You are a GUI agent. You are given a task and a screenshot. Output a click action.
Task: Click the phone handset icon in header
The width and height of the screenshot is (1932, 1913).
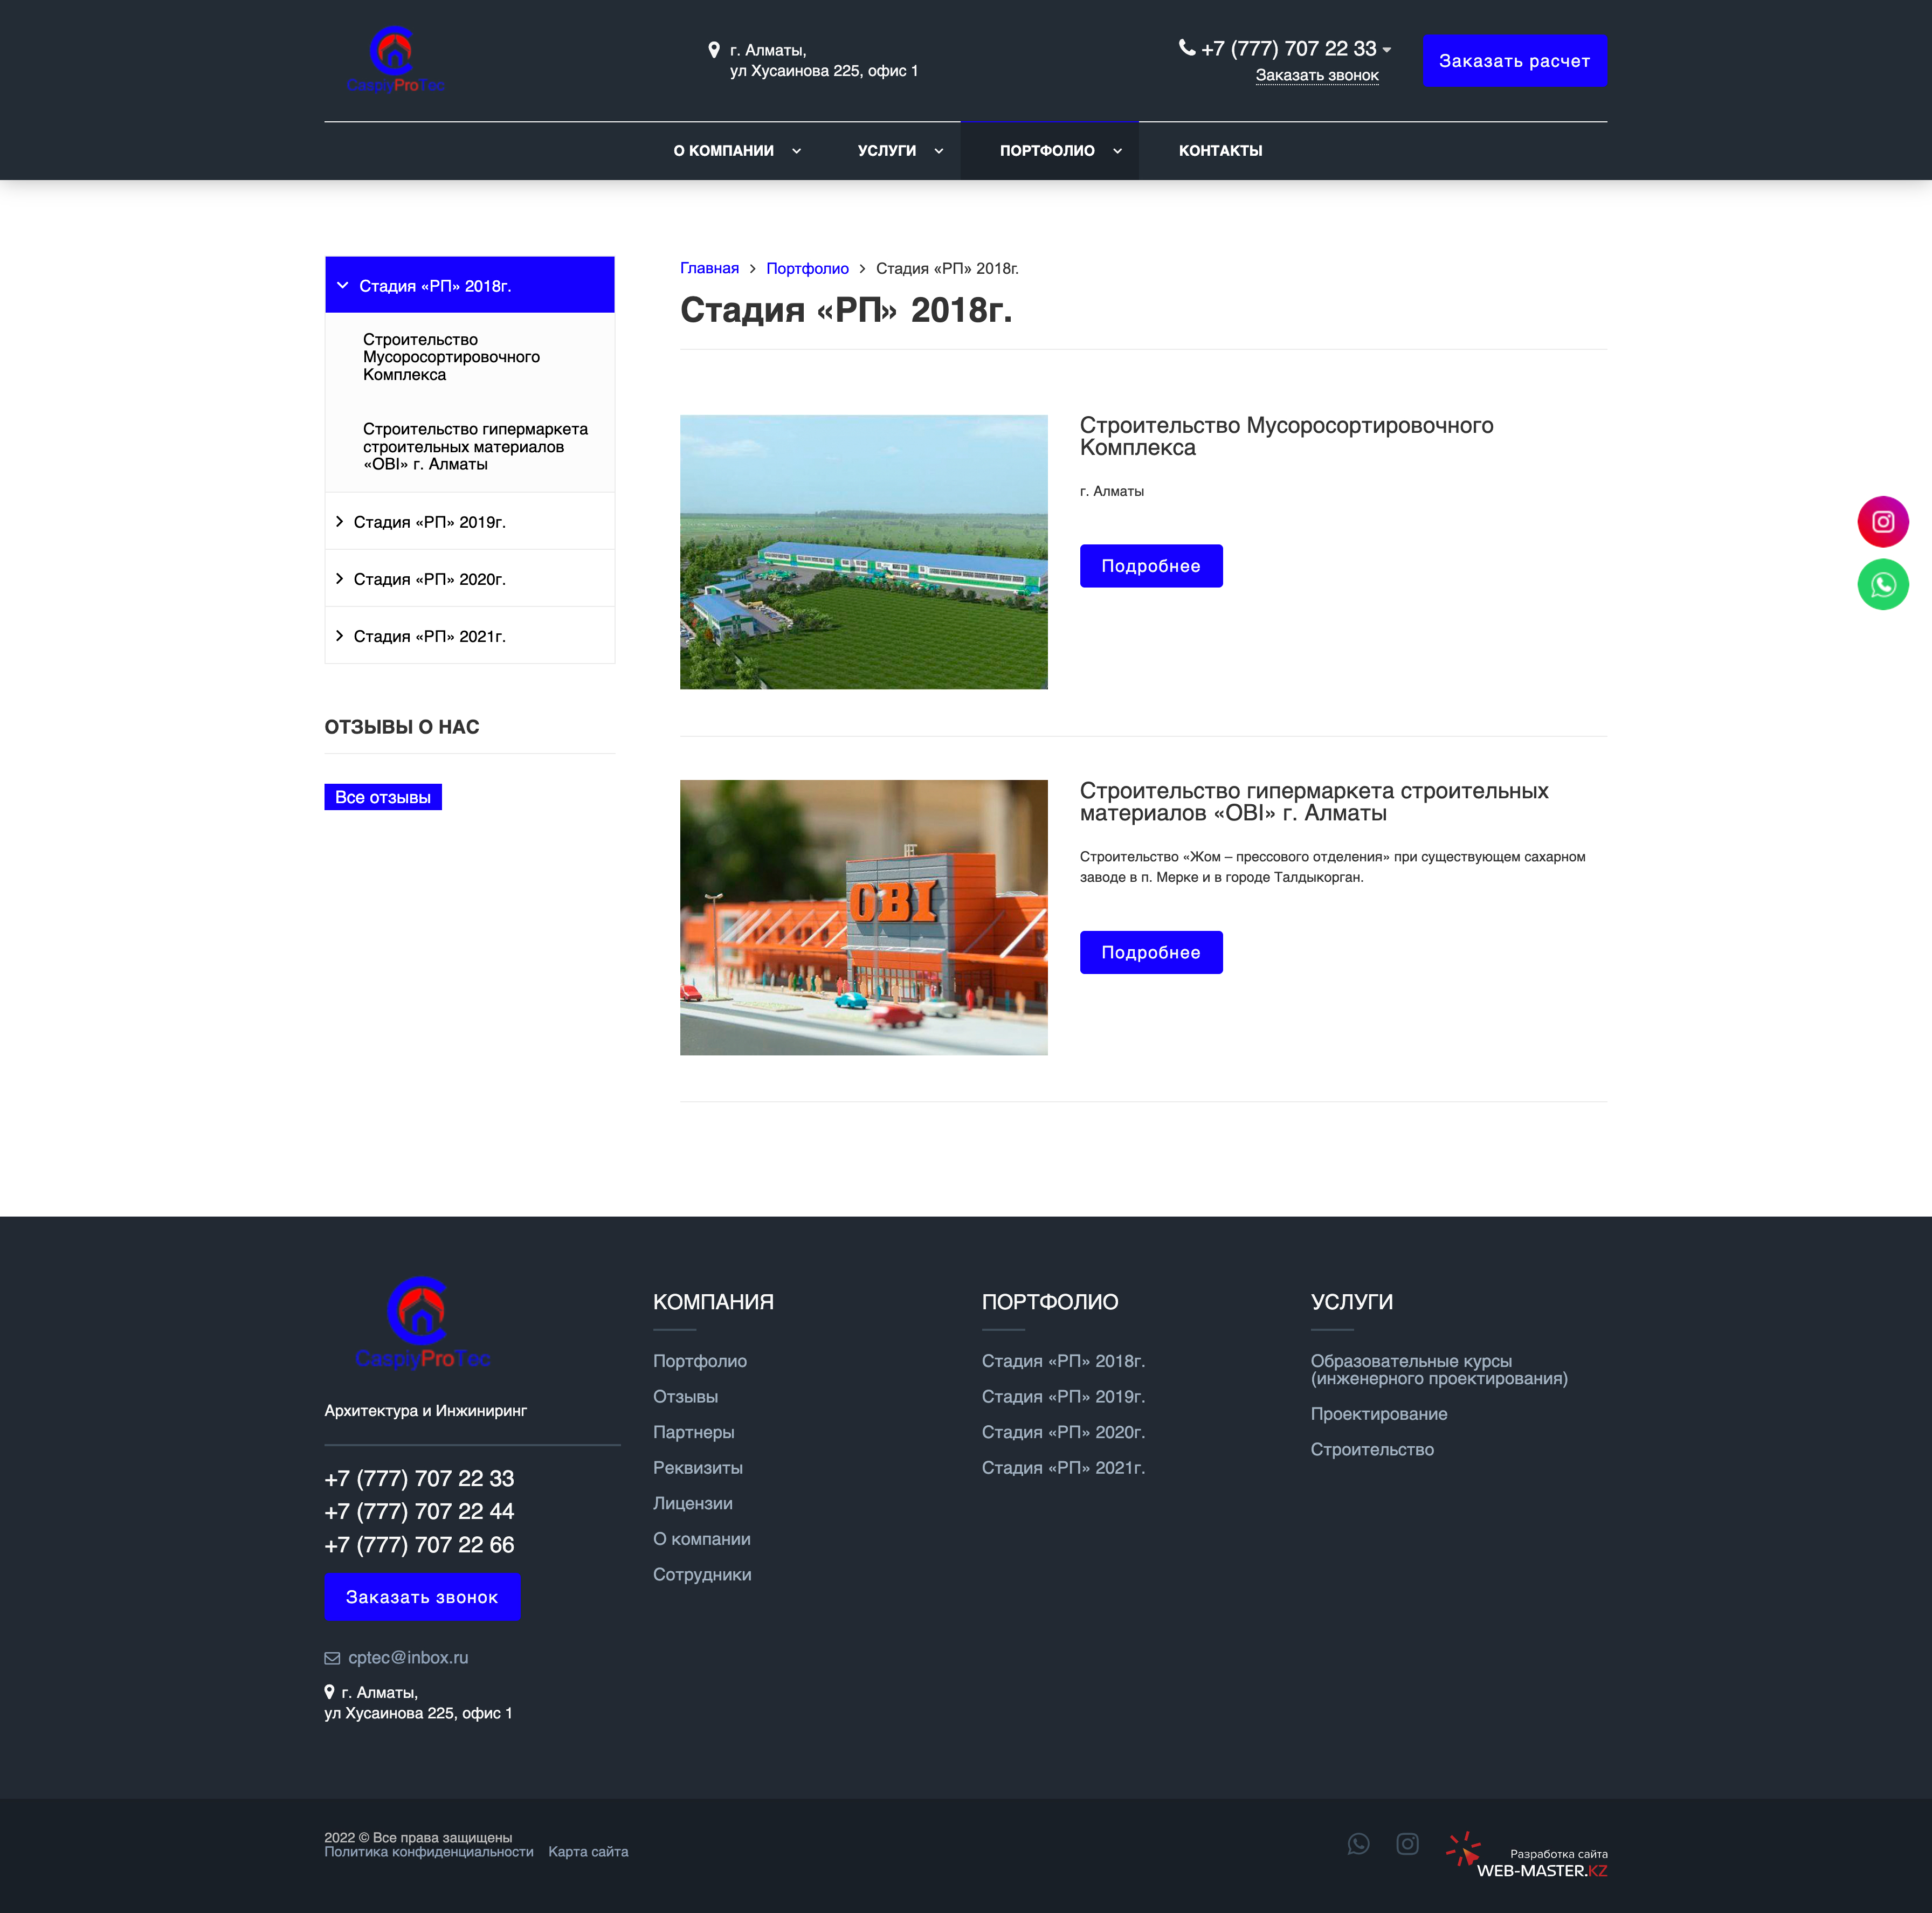pos(1187,47)
